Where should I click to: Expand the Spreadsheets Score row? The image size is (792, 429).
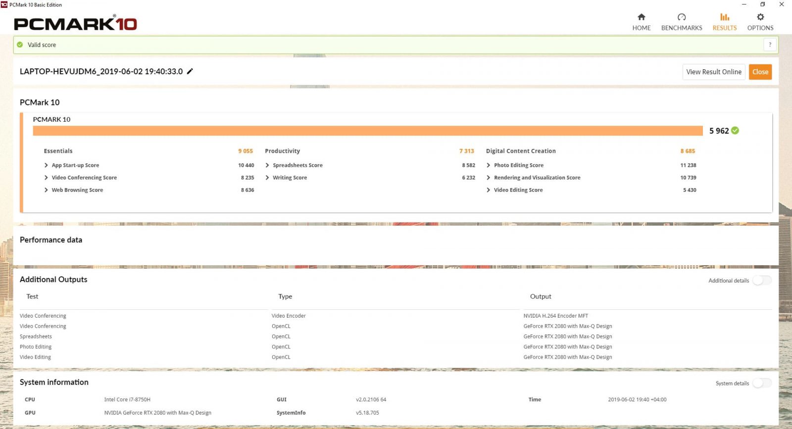(267, 165)
